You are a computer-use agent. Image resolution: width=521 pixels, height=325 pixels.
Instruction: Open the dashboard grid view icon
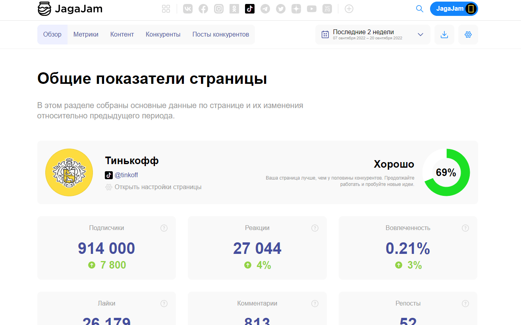(166, 9)
